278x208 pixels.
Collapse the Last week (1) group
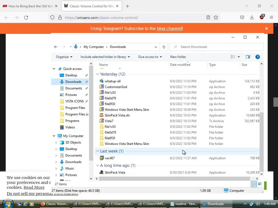pyautogui.click(x=97, y=151)
